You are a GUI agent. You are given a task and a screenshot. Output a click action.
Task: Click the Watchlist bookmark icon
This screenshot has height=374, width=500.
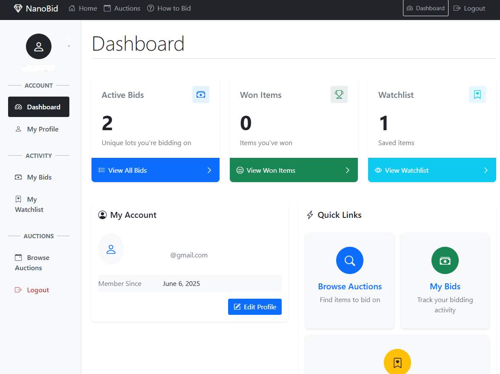[x=477, y=94]
